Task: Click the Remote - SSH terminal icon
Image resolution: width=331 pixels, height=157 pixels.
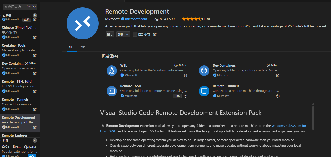Action: (x=112, y=91)
